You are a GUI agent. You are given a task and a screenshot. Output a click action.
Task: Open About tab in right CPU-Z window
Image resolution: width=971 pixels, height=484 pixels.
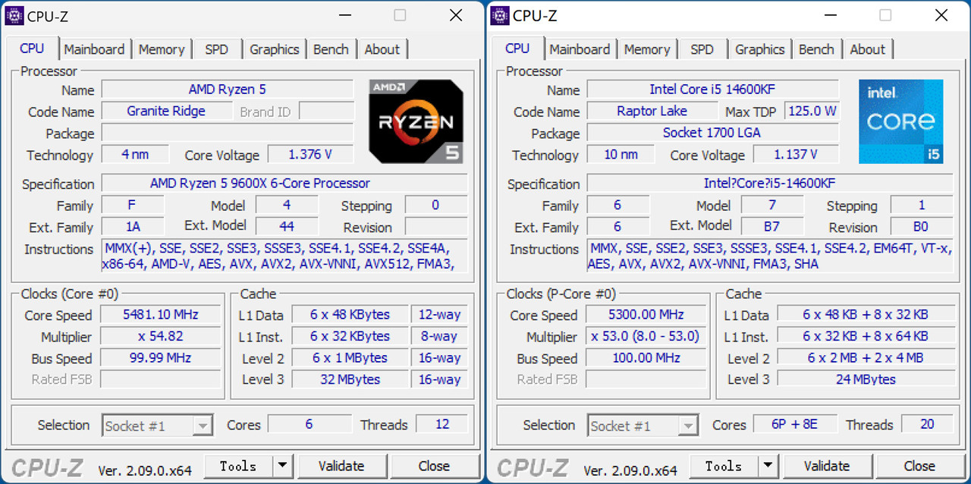tap(868, 49)
